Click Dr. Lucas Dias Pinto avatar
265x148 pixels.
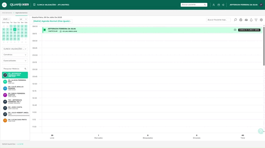(x=5, y=121)
